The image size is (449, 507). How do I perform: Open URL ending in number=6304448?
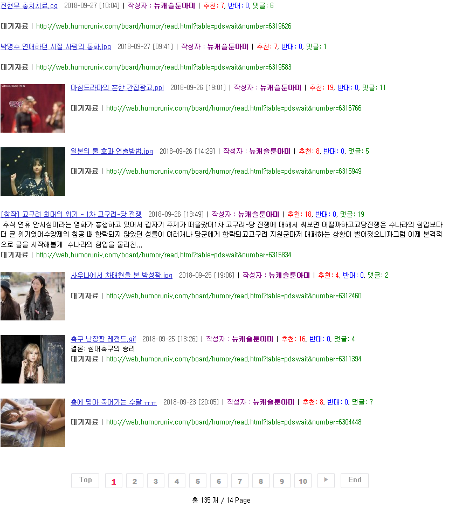[234, 422]
